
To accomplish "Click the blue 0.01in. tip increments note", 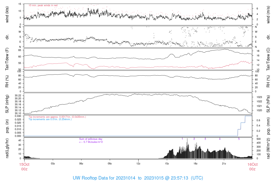I will [x=50, y=119].
